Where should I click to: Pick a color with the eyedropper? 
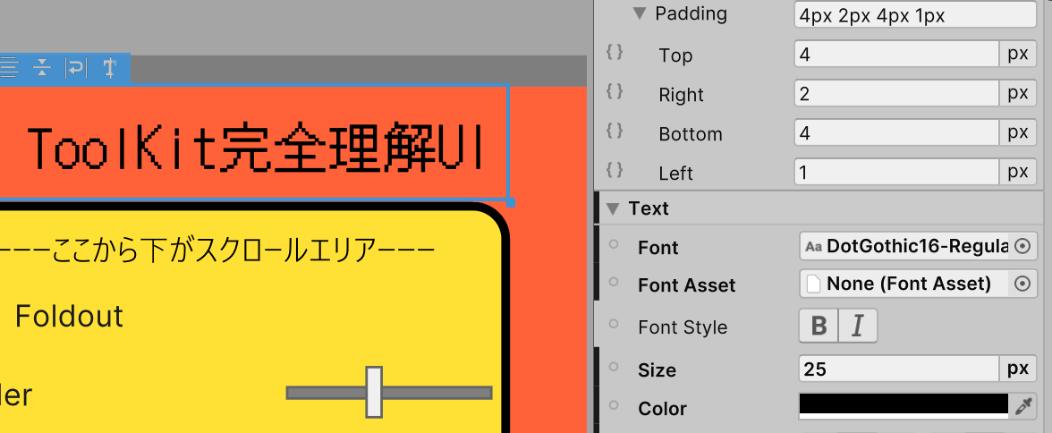tap(1023, 406)
